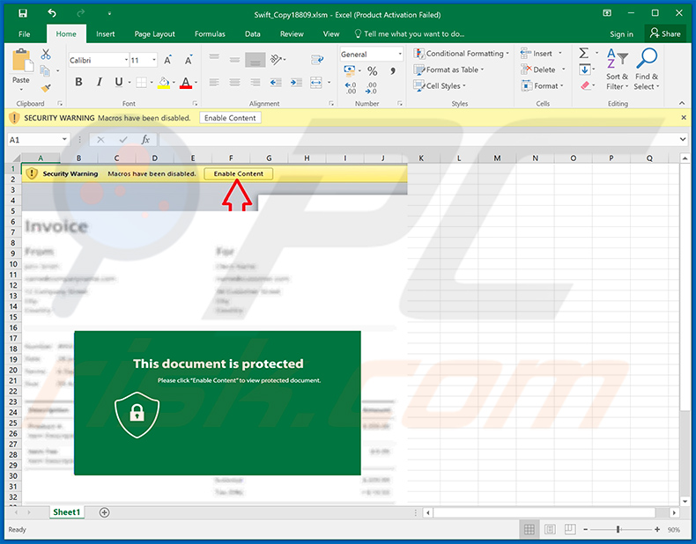Toggle Bold formatting
This screenshot has height=544, width=696.
pos(78,82)
